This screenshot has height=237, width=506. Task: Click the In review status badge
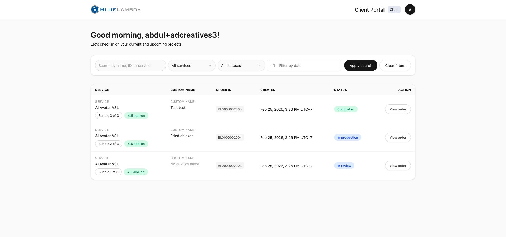[344, 166]
